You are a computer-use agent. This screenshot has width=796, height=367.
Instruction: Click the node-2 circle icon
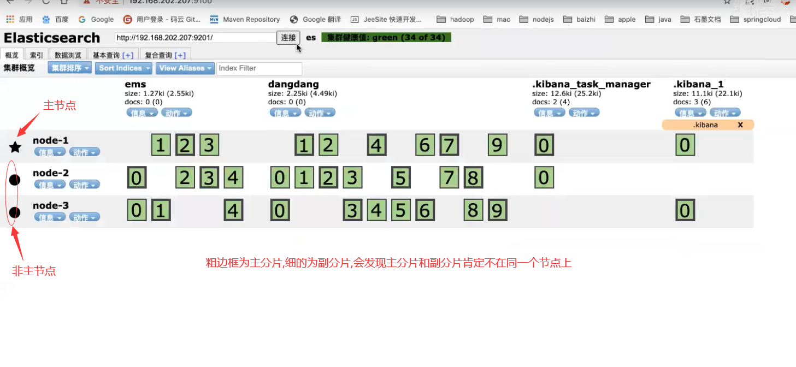pyautogui.click(x=15, y=180)
